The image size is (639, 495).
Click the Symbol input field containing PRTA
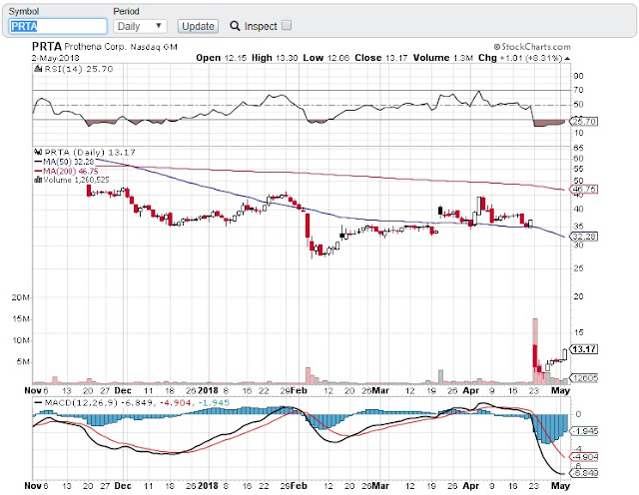coord(58,26)
